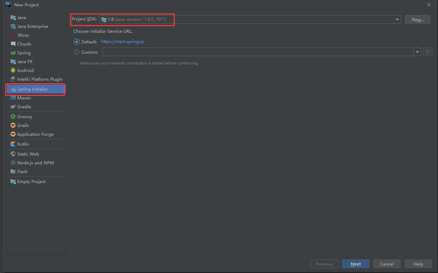Select the Node.js and NPM icon

pos(13,163)
